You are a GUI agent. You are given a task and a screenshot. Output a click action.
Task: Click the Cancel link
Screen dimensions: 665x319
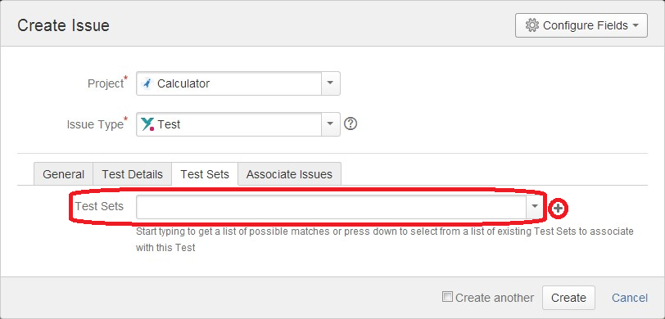coord(629,298)
